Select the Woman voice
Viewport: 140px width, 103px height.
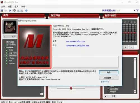11,63
